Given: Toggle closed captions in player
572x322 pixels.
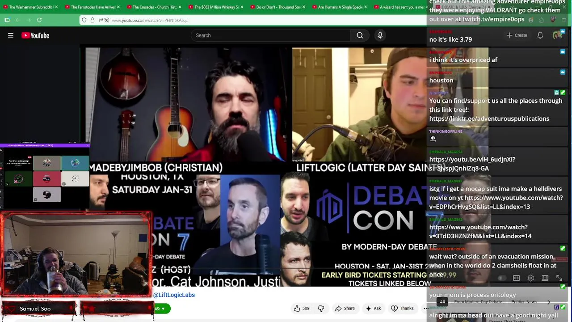Looking at the screenshot, I should pos(516,278).
